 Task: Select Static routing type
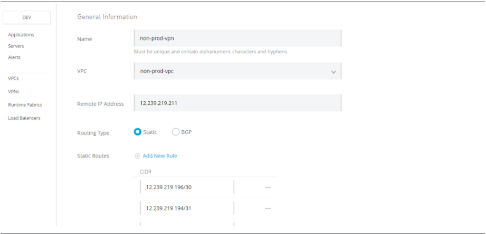(x=138, y=132)
